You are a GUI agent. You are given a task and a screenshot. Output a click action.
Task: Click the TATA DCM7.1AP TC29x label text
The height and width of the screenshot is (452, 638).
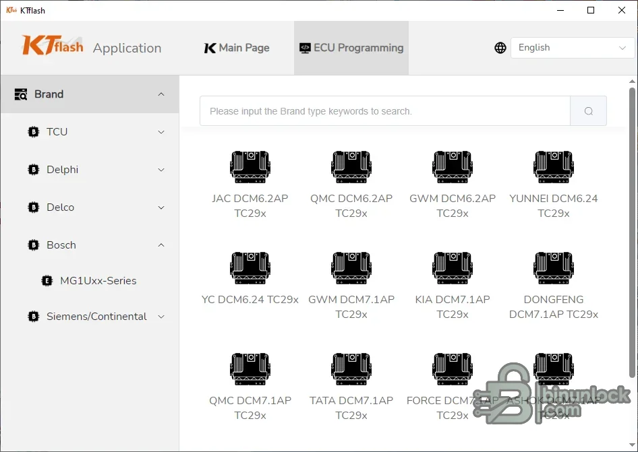point(351,408)
